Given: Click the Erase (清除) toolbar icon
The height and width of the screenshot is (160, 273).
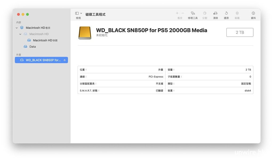Looking at the screenshot, I should (215, 13).
